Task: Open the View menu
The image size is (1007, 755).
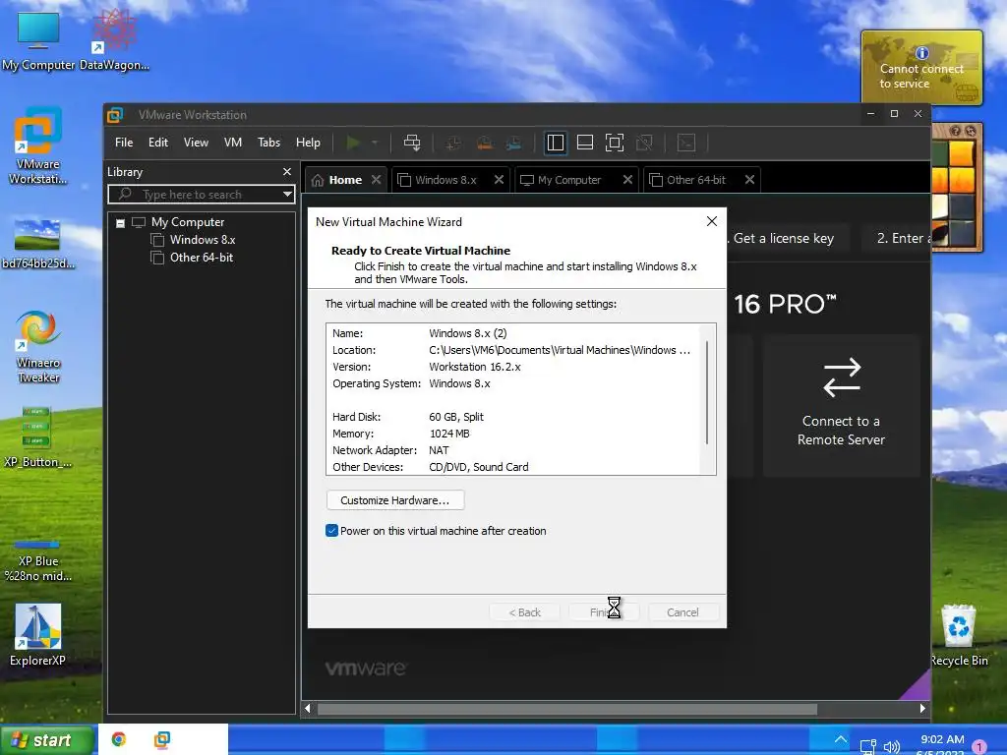Action: (x=196, y=143)
